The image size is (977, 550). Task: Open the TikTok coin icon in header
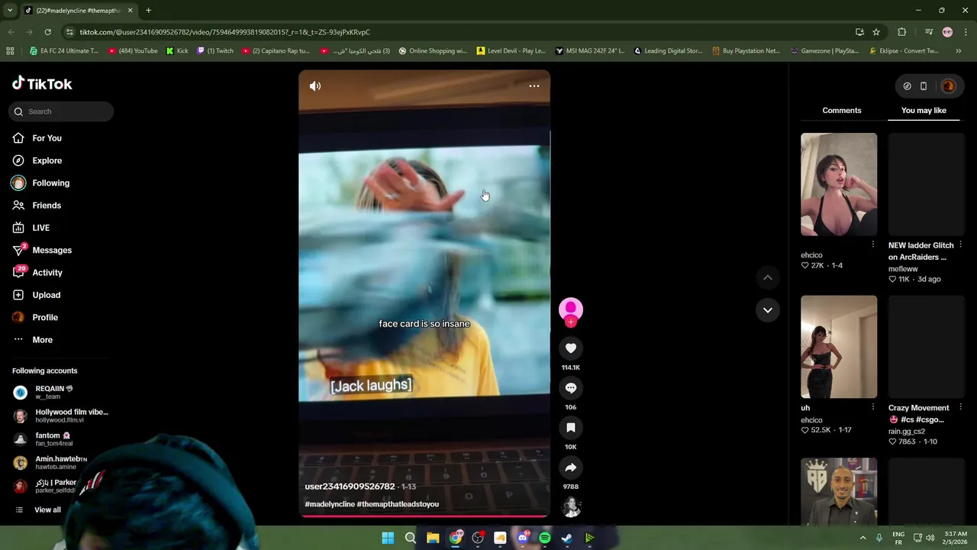tap(907, 86)
